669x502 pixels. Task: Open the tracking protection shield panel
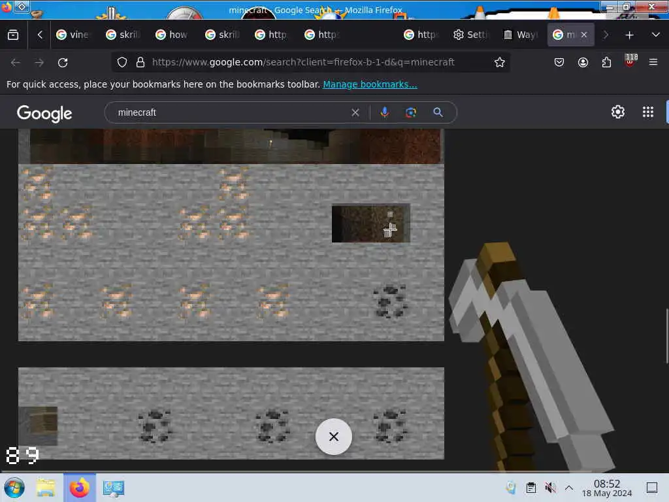coord(122,62)
